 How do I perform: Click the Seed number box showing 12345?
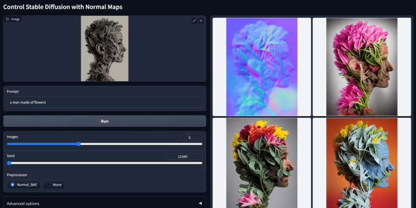(x=184, y=157)
